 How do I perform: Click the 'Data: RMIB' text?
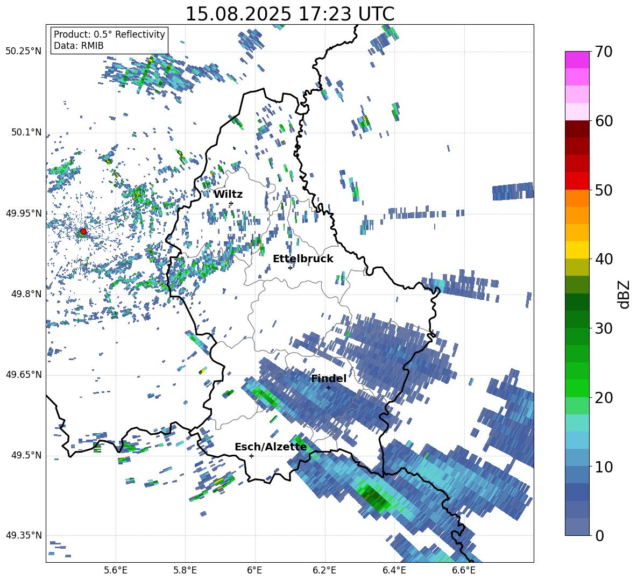79,46
